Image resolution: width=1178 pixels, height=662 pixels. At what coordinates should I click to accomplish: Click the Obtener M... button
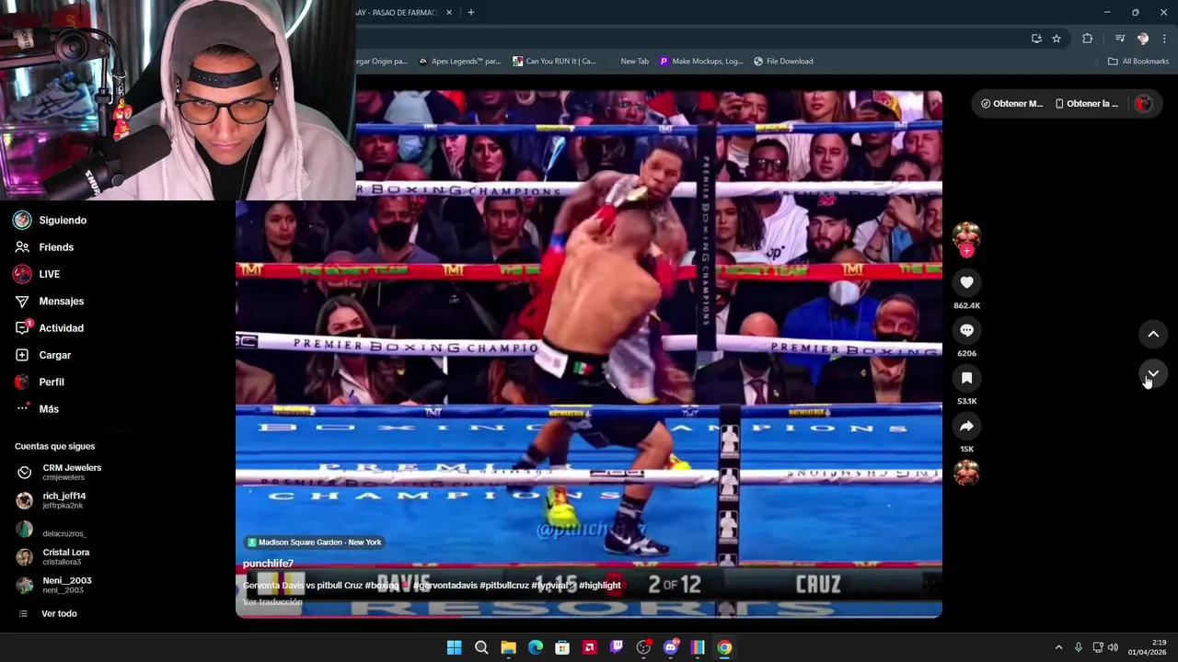coord(1012,104)
